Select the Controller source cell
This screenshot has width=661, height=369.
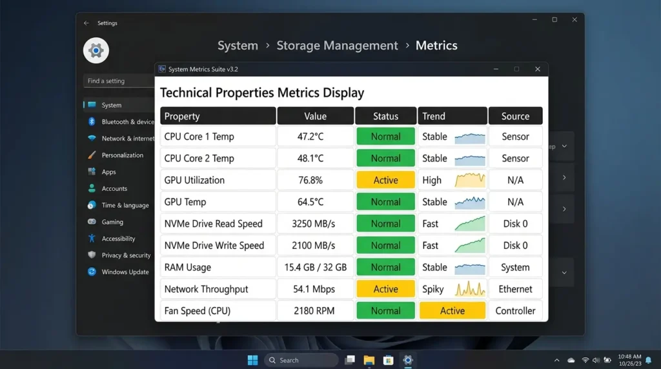click(515, 311)
